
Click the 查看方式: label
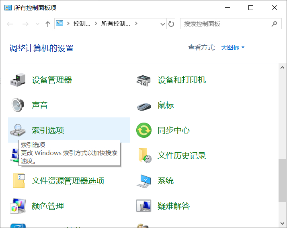tap(201, 47)
